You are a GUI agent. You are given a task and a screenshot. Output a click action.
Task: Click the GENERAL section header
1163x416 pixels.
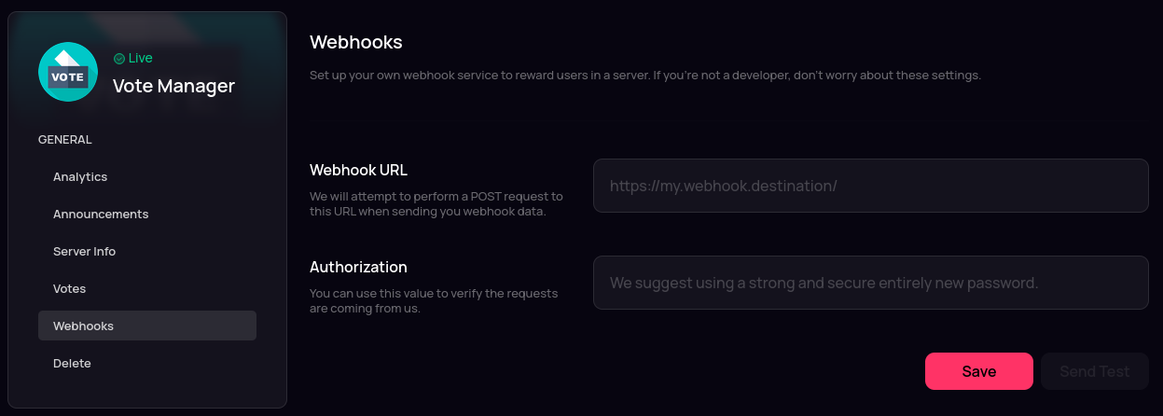click(x=64, y=140)
